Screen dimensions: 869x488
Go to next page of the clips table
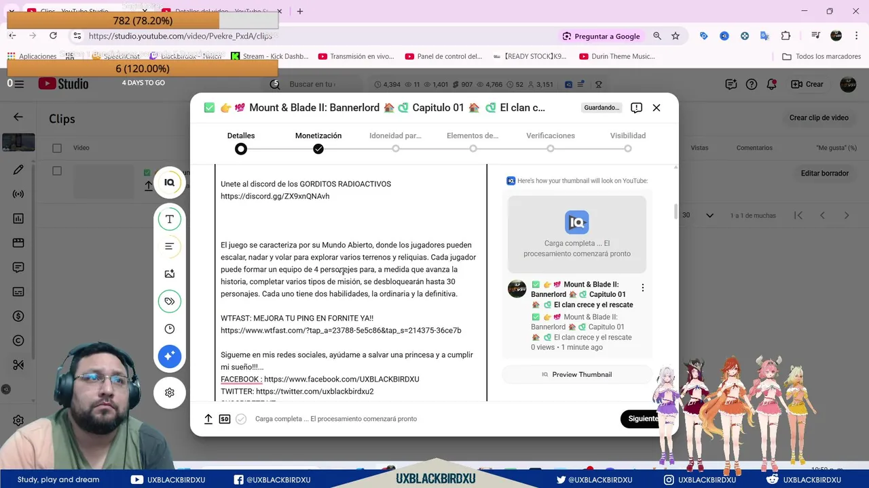847,216
